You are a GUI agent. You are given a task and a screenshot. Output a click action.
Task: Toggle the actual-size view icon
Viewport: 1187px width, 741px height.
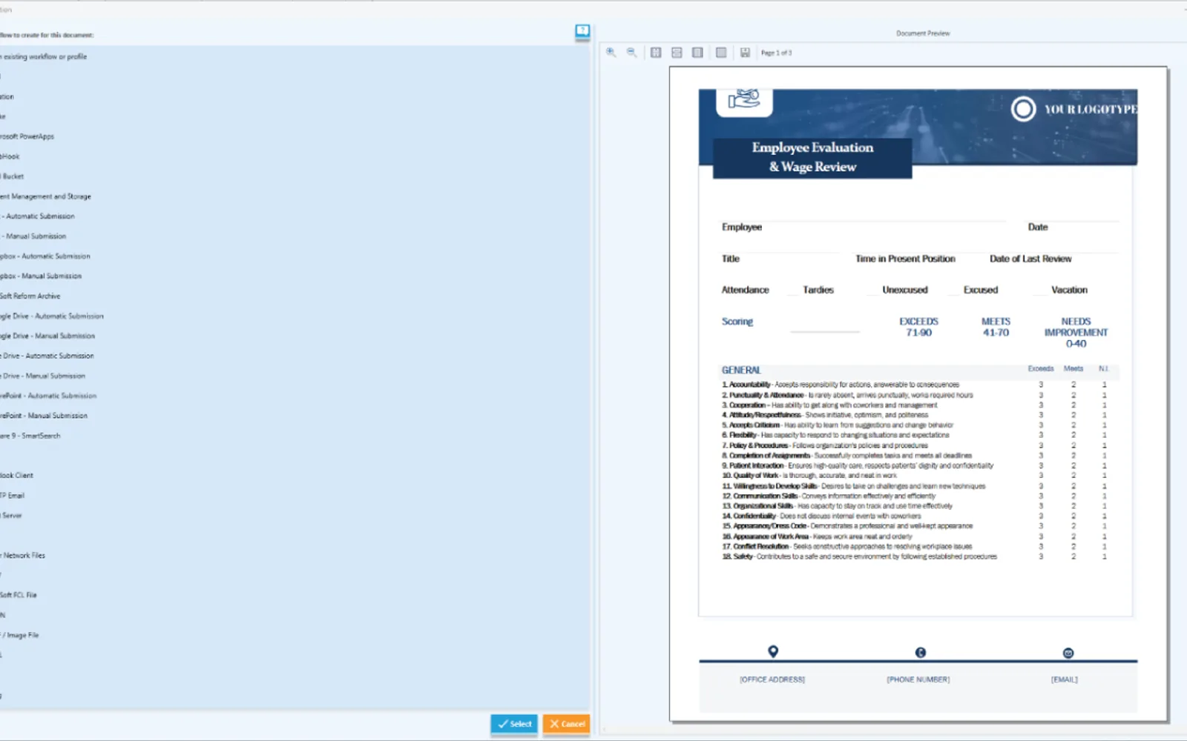click(721, 53)
